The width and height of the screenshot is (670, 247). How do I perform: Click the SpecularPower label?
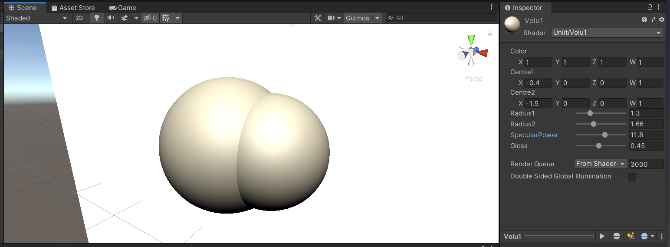(534, 135)
